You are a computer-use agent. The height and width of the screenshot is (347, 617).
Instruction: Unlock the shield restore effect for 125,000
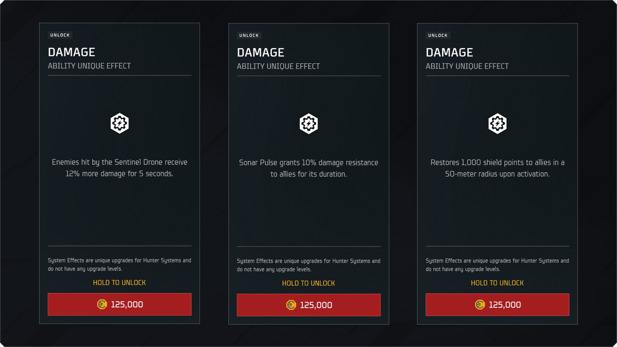497,305
